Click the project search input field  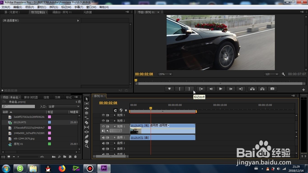click(x=18, y=107)
